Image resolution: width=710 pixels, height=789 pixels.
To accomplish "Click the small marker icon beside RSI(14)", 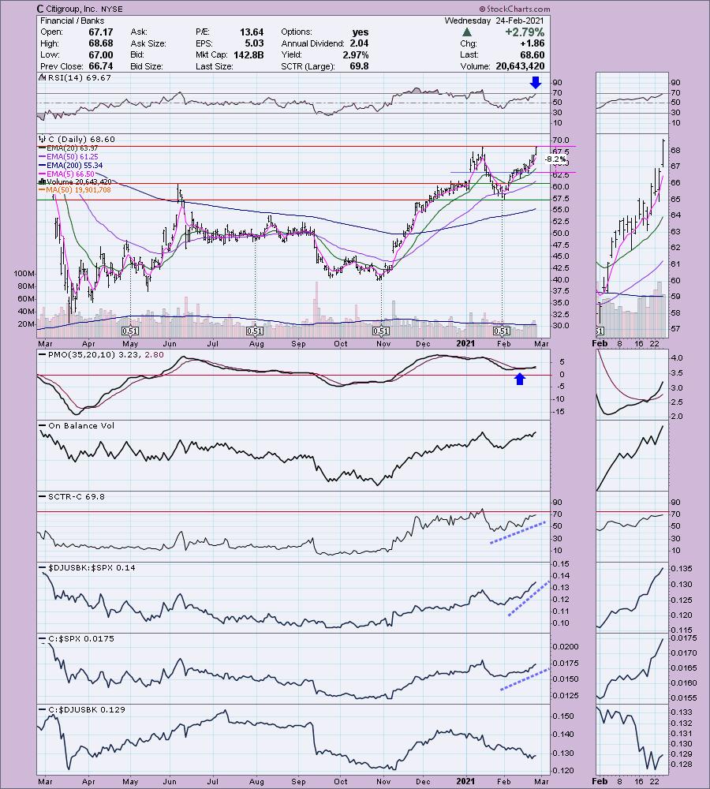I will pyautogui.click(x=43, y=77).
